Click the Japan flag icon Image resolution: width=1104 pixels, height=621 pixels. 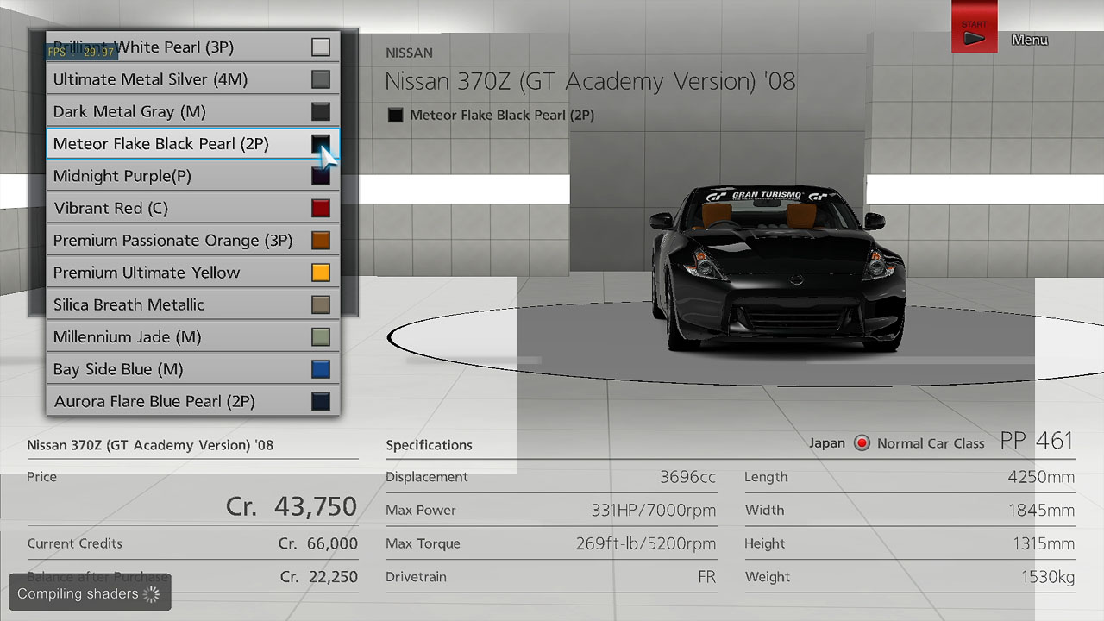pos(862,443)
